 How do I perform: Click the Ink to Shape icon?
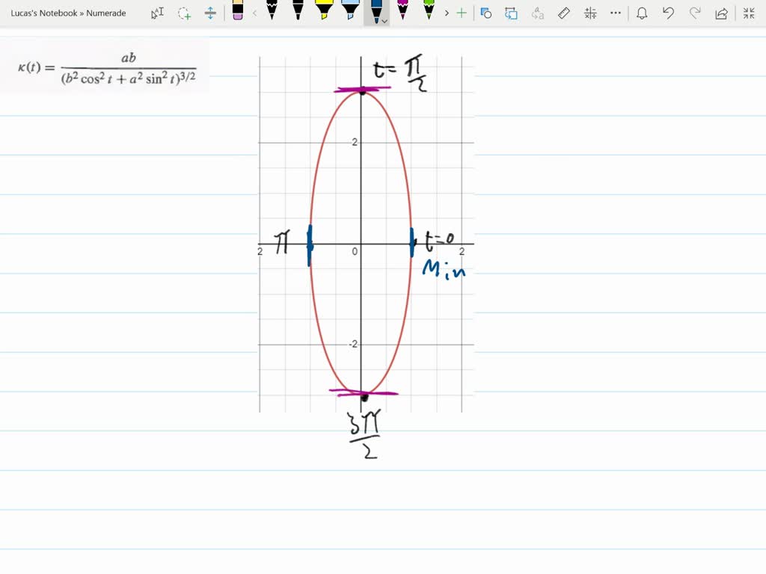[486, 13]
